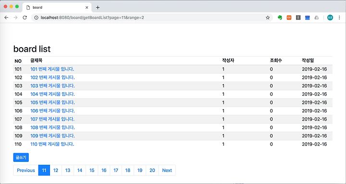Click the 작성자 value 1 in row 108
This screenshot has height=184, width=346.
[x=223, y=127]
